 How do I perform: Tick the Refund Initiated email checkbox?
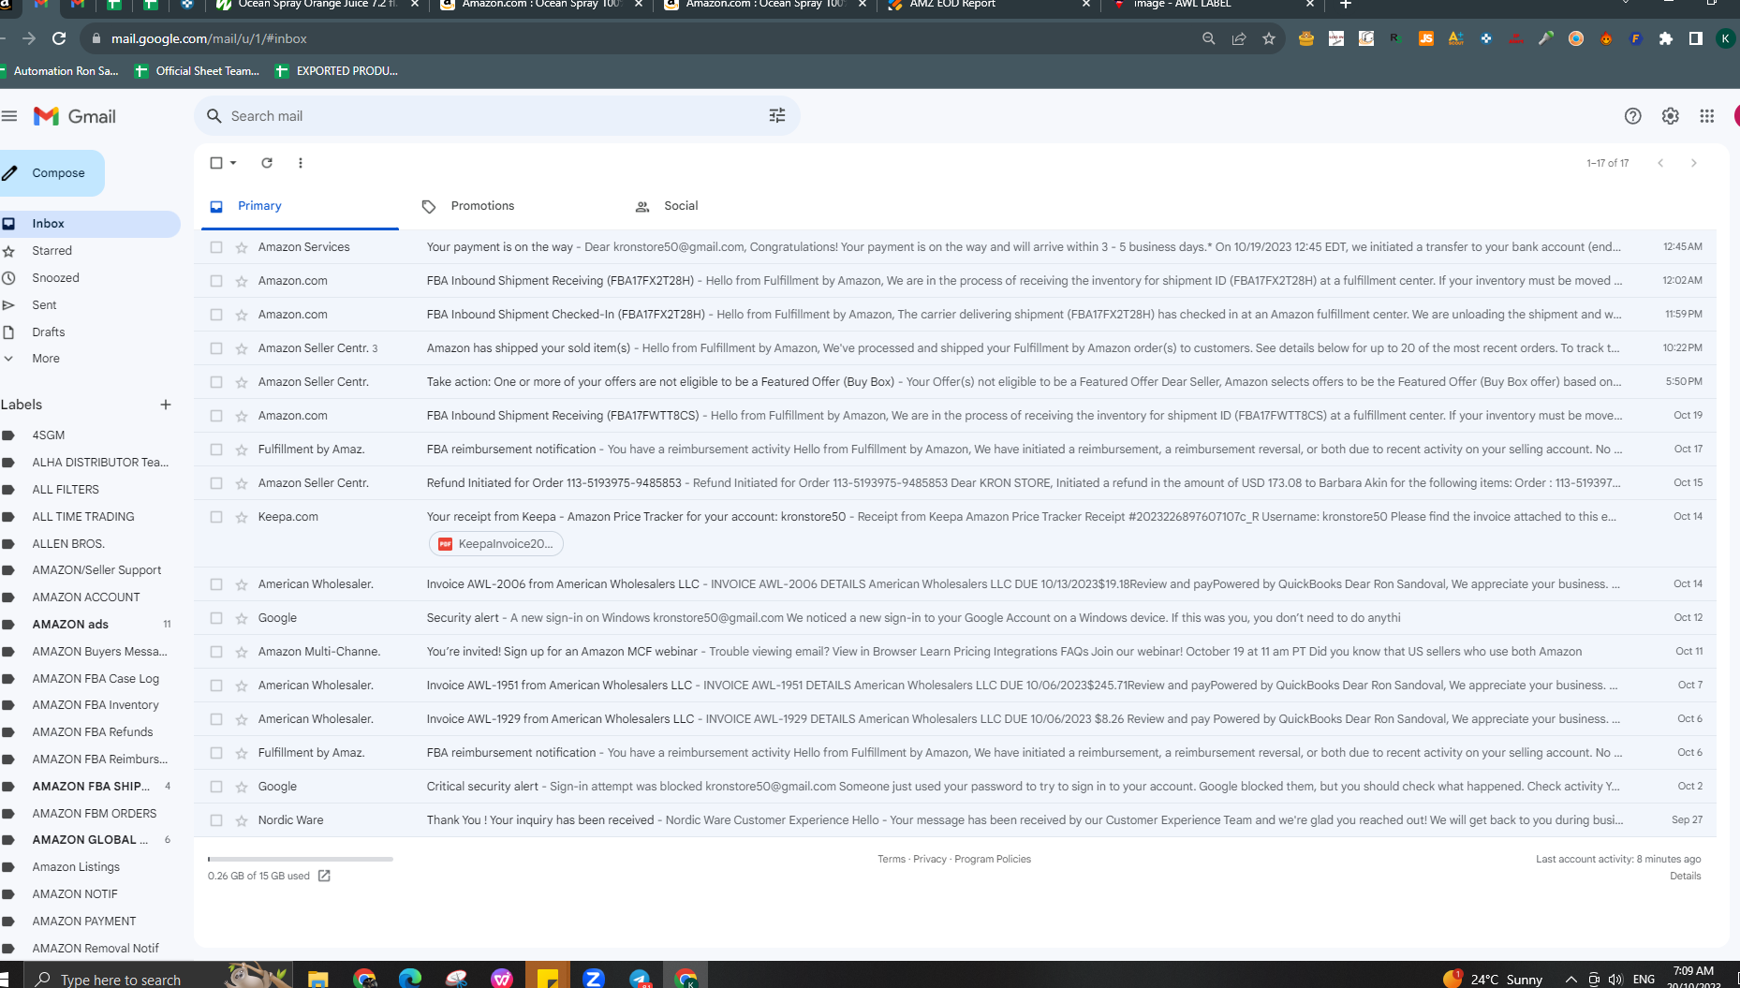pos(216,483)
